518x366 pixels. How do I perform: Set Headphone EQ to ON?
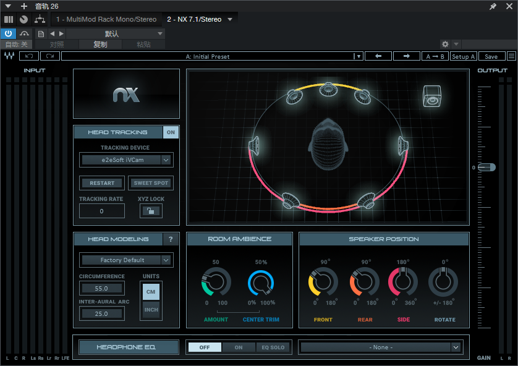point(239,347)
